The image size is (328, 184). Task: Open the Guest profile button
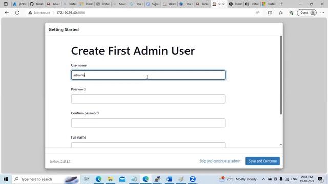(306, 13)
